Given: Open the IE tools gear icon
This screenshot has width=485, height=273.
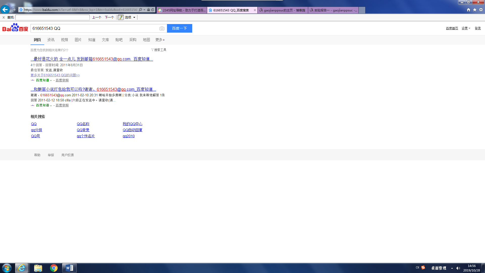Looking at the screenshot, I should tap(481, 10).
